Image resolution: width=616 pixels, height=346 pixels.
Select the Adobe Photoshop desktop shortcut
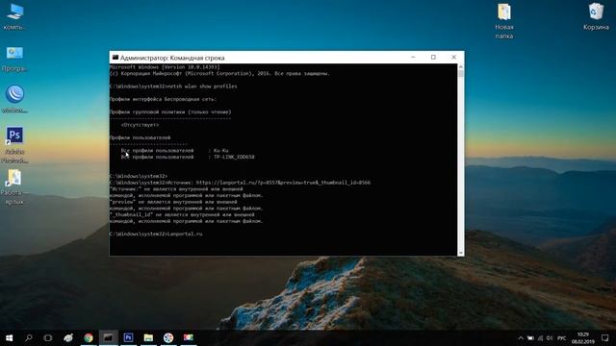14,144
